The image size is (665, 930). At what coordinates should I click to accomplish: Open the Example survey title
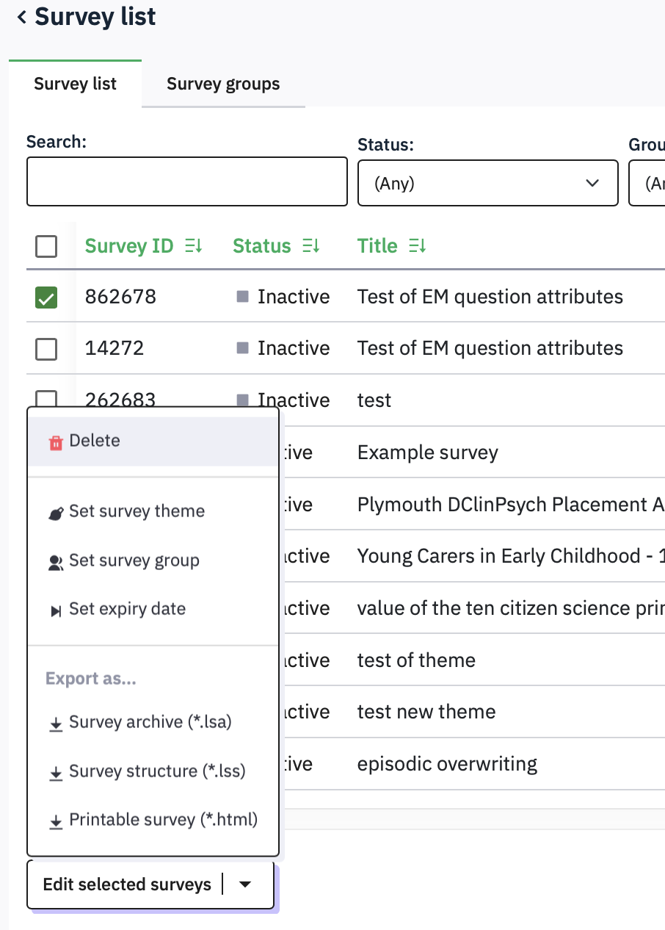427,453
